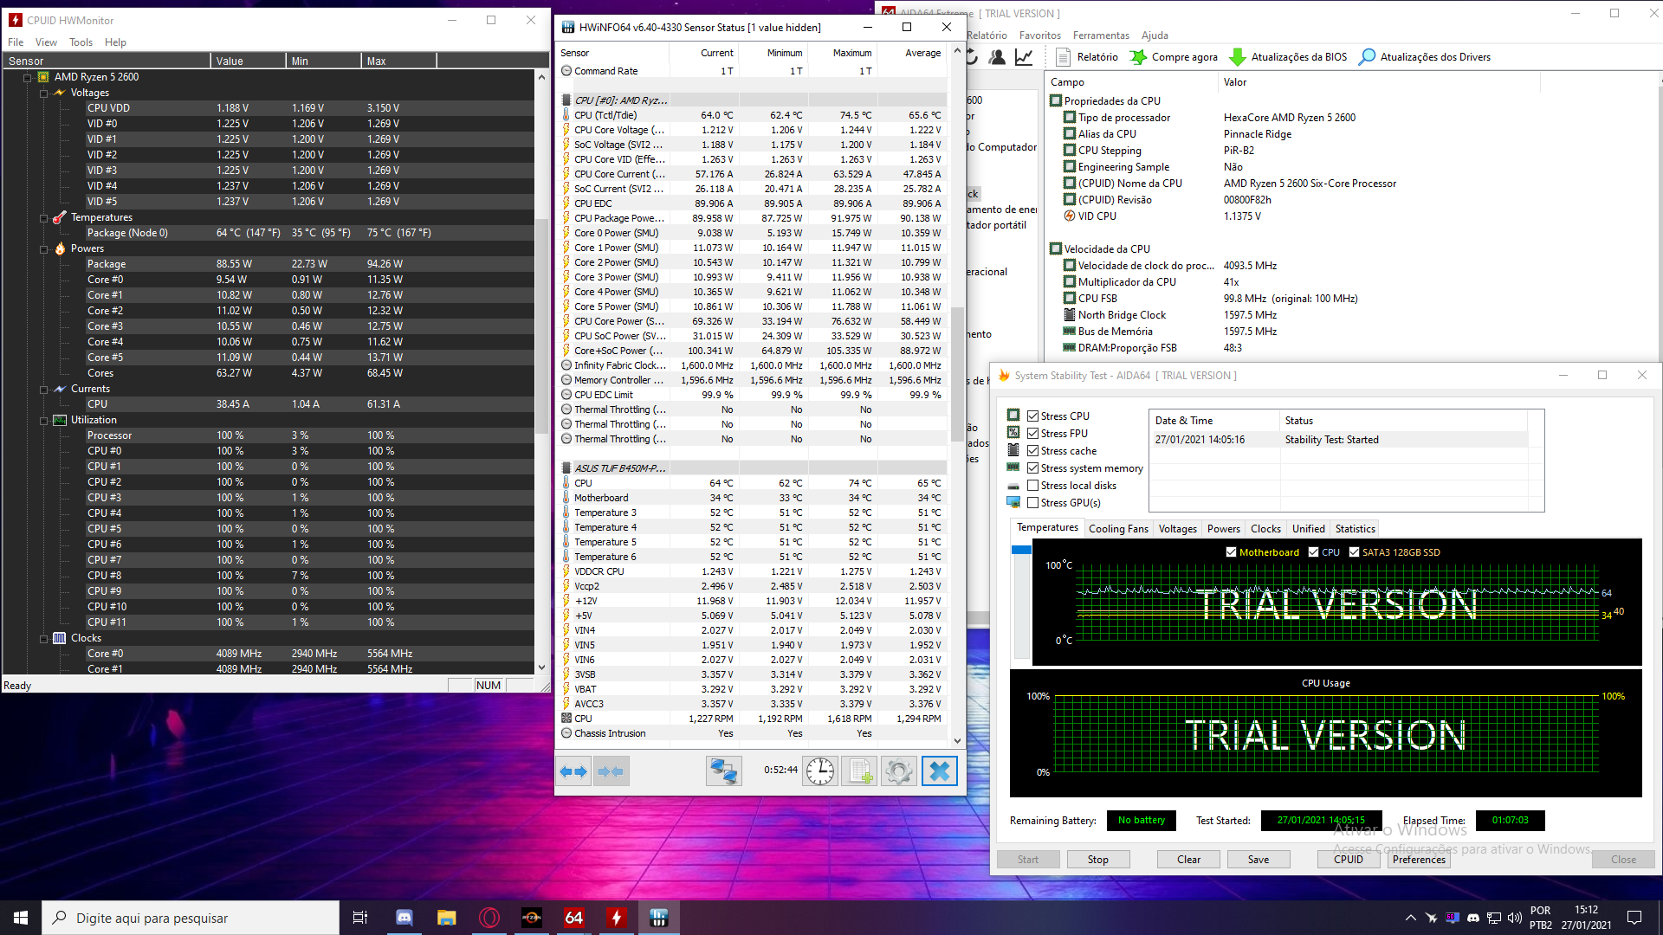Switch to HWiNFO taskbar icon
Viewport: 1663px width, 935px height.
659,918
